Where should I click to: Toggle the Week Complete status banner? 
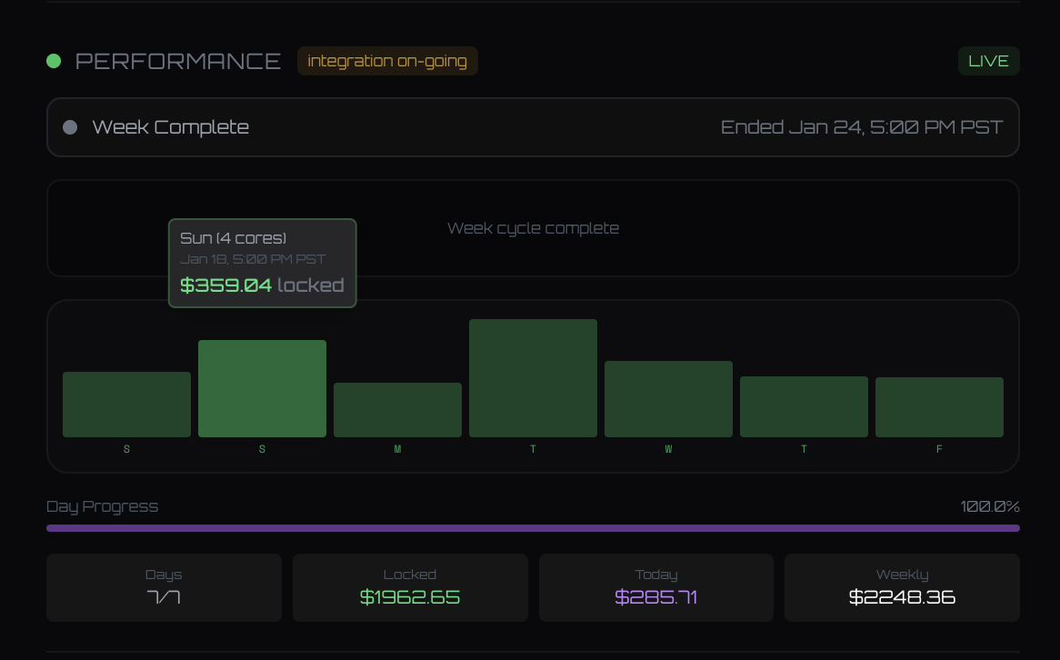pos(533,127)
